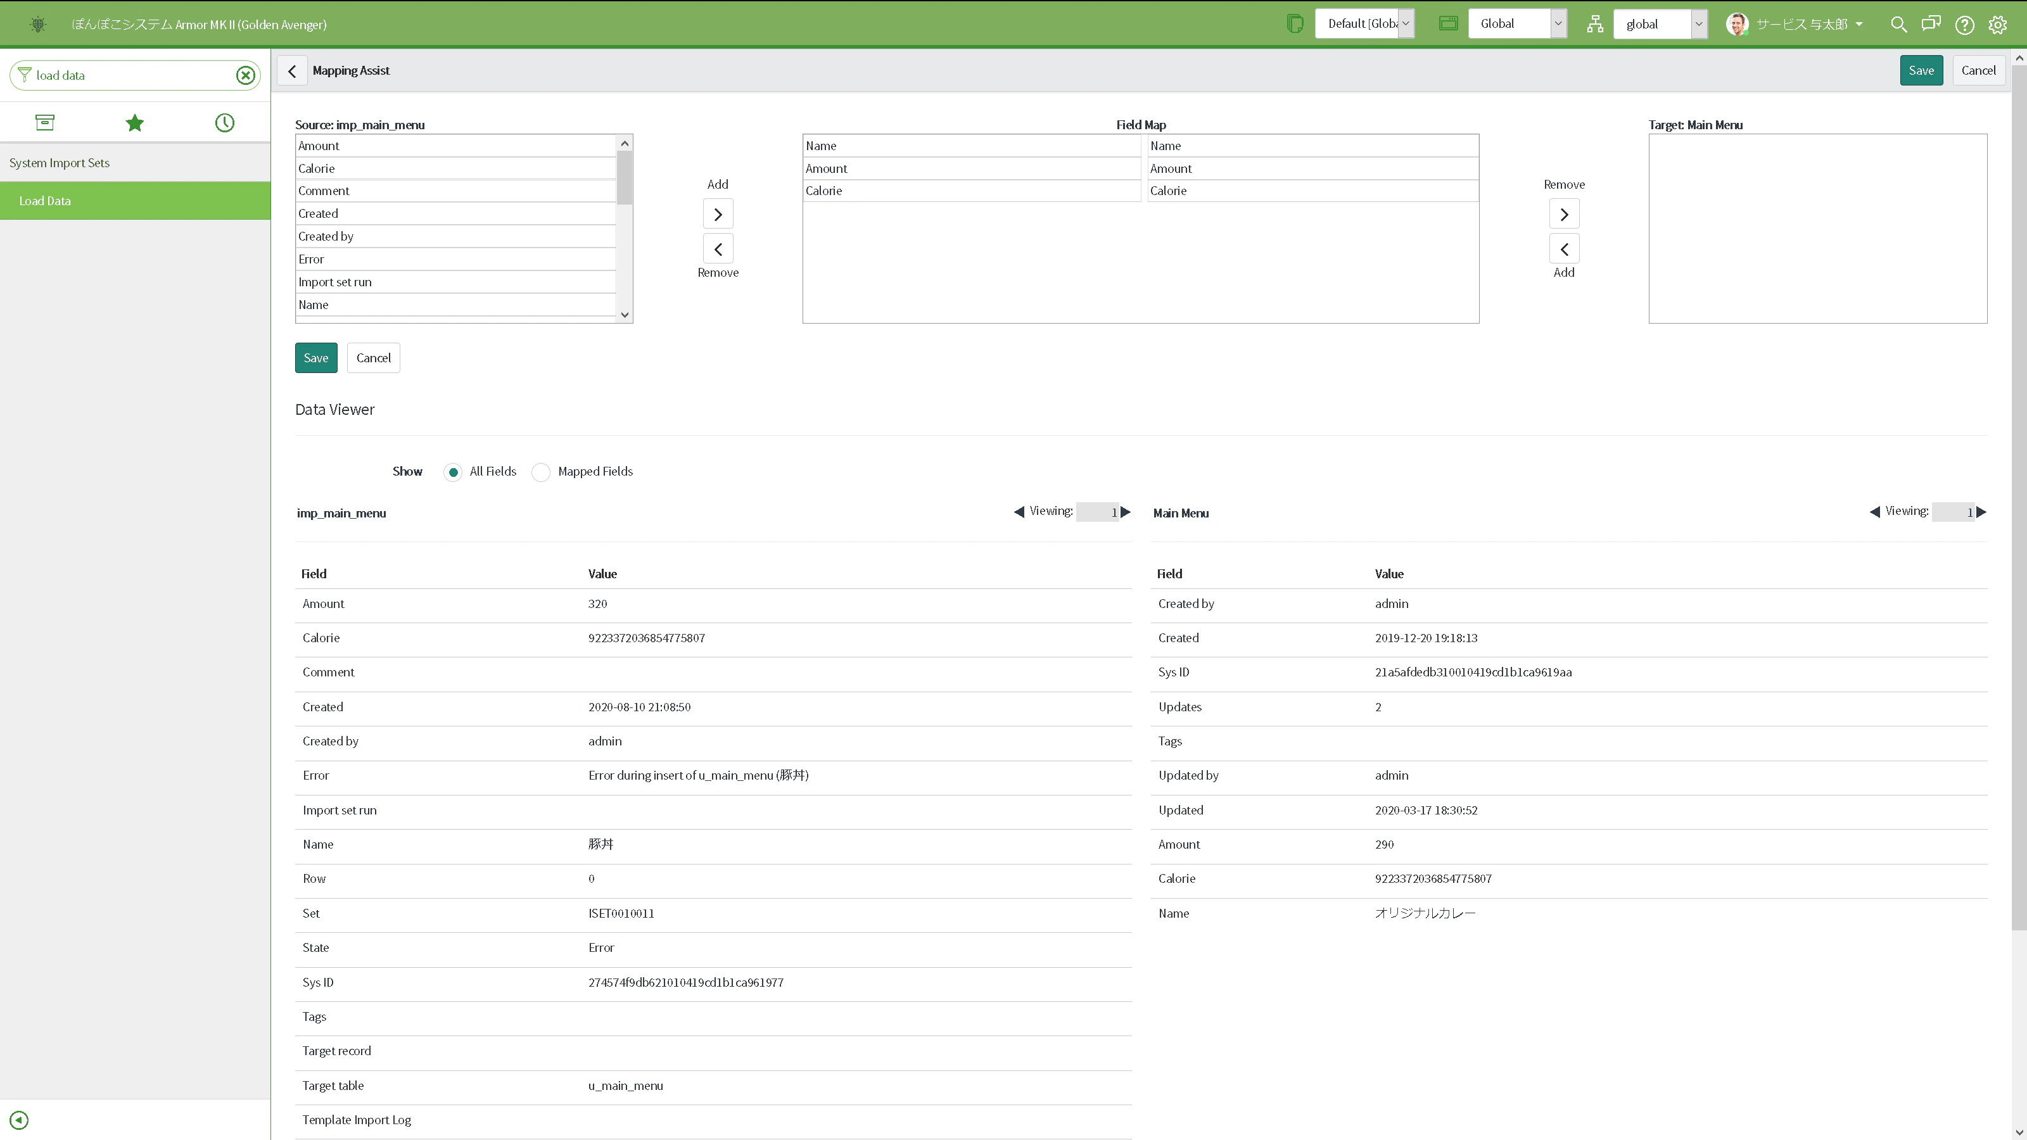Image resolution: width=2027 pixels, height=1140 pixels.
Task: Switch to Favorites star tab
Action: 134,123
